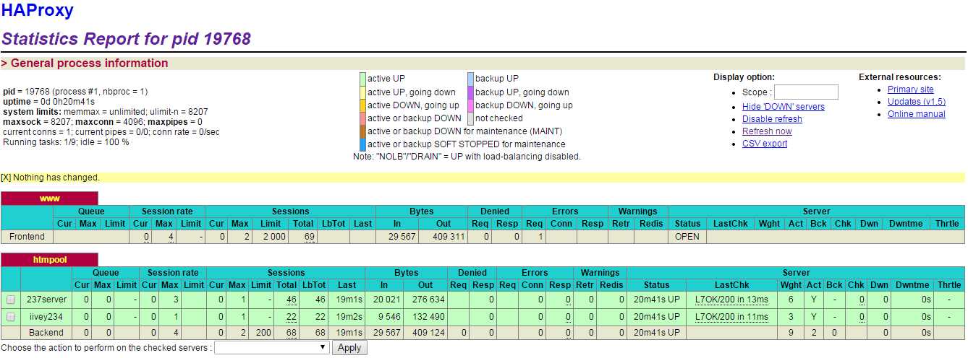Click the Frontend row label

click(27, 236)
